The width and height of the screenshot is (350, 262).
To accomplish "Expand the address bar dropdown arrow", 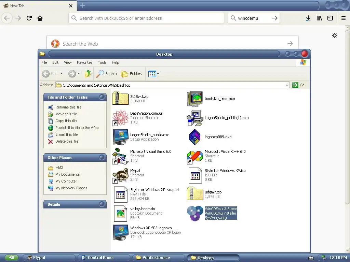I will point(287,85).
